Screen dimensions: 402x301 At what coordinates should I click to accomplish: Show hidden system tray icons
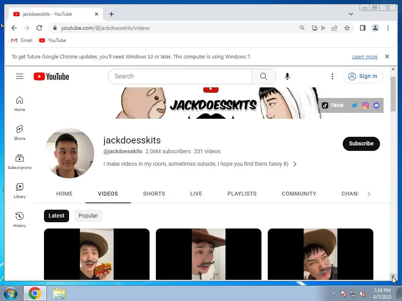(x=334, y=294)
